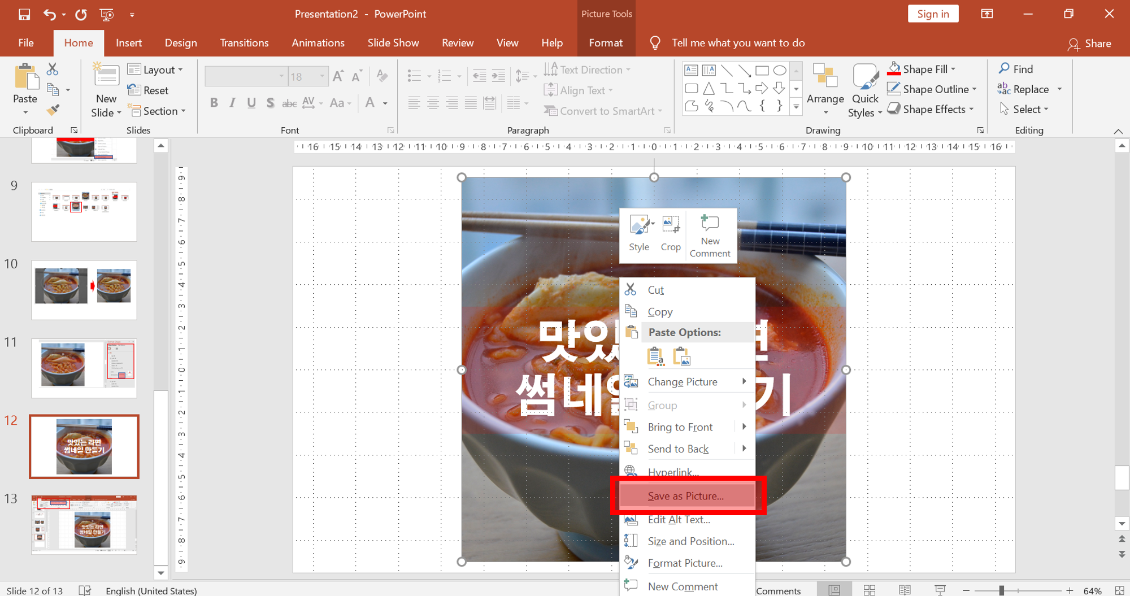Click the Save icon in quick access toolbar
1130x596 pixels.
click(x=24, y=14)
